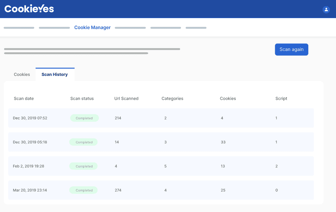
Task: Click the Scan again button
Action: pyautogui.click(x=291, y=49)
